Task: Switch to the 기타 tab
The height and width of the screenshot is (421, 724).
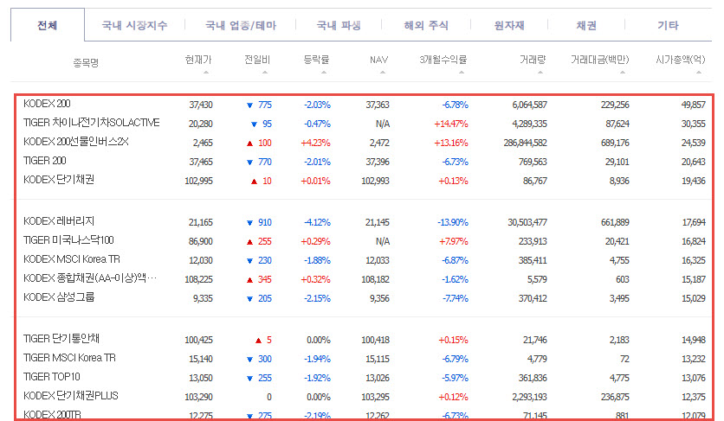Action: pos(668,25)
